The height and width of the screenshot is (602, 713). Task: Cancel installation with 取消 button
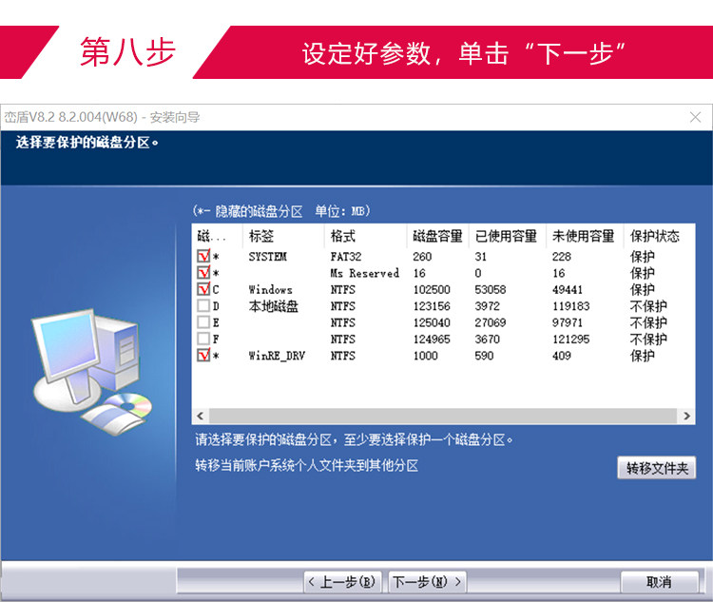tap(660, 582)
